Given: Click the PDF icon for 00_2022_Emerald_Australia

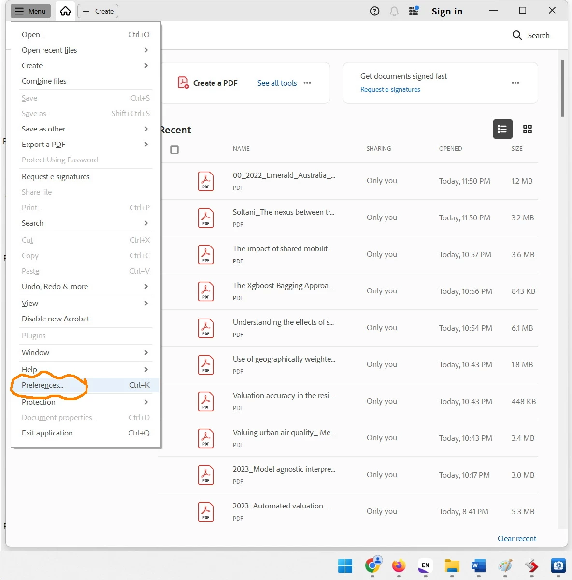Looking at the screenshot, I should point(206,181).
